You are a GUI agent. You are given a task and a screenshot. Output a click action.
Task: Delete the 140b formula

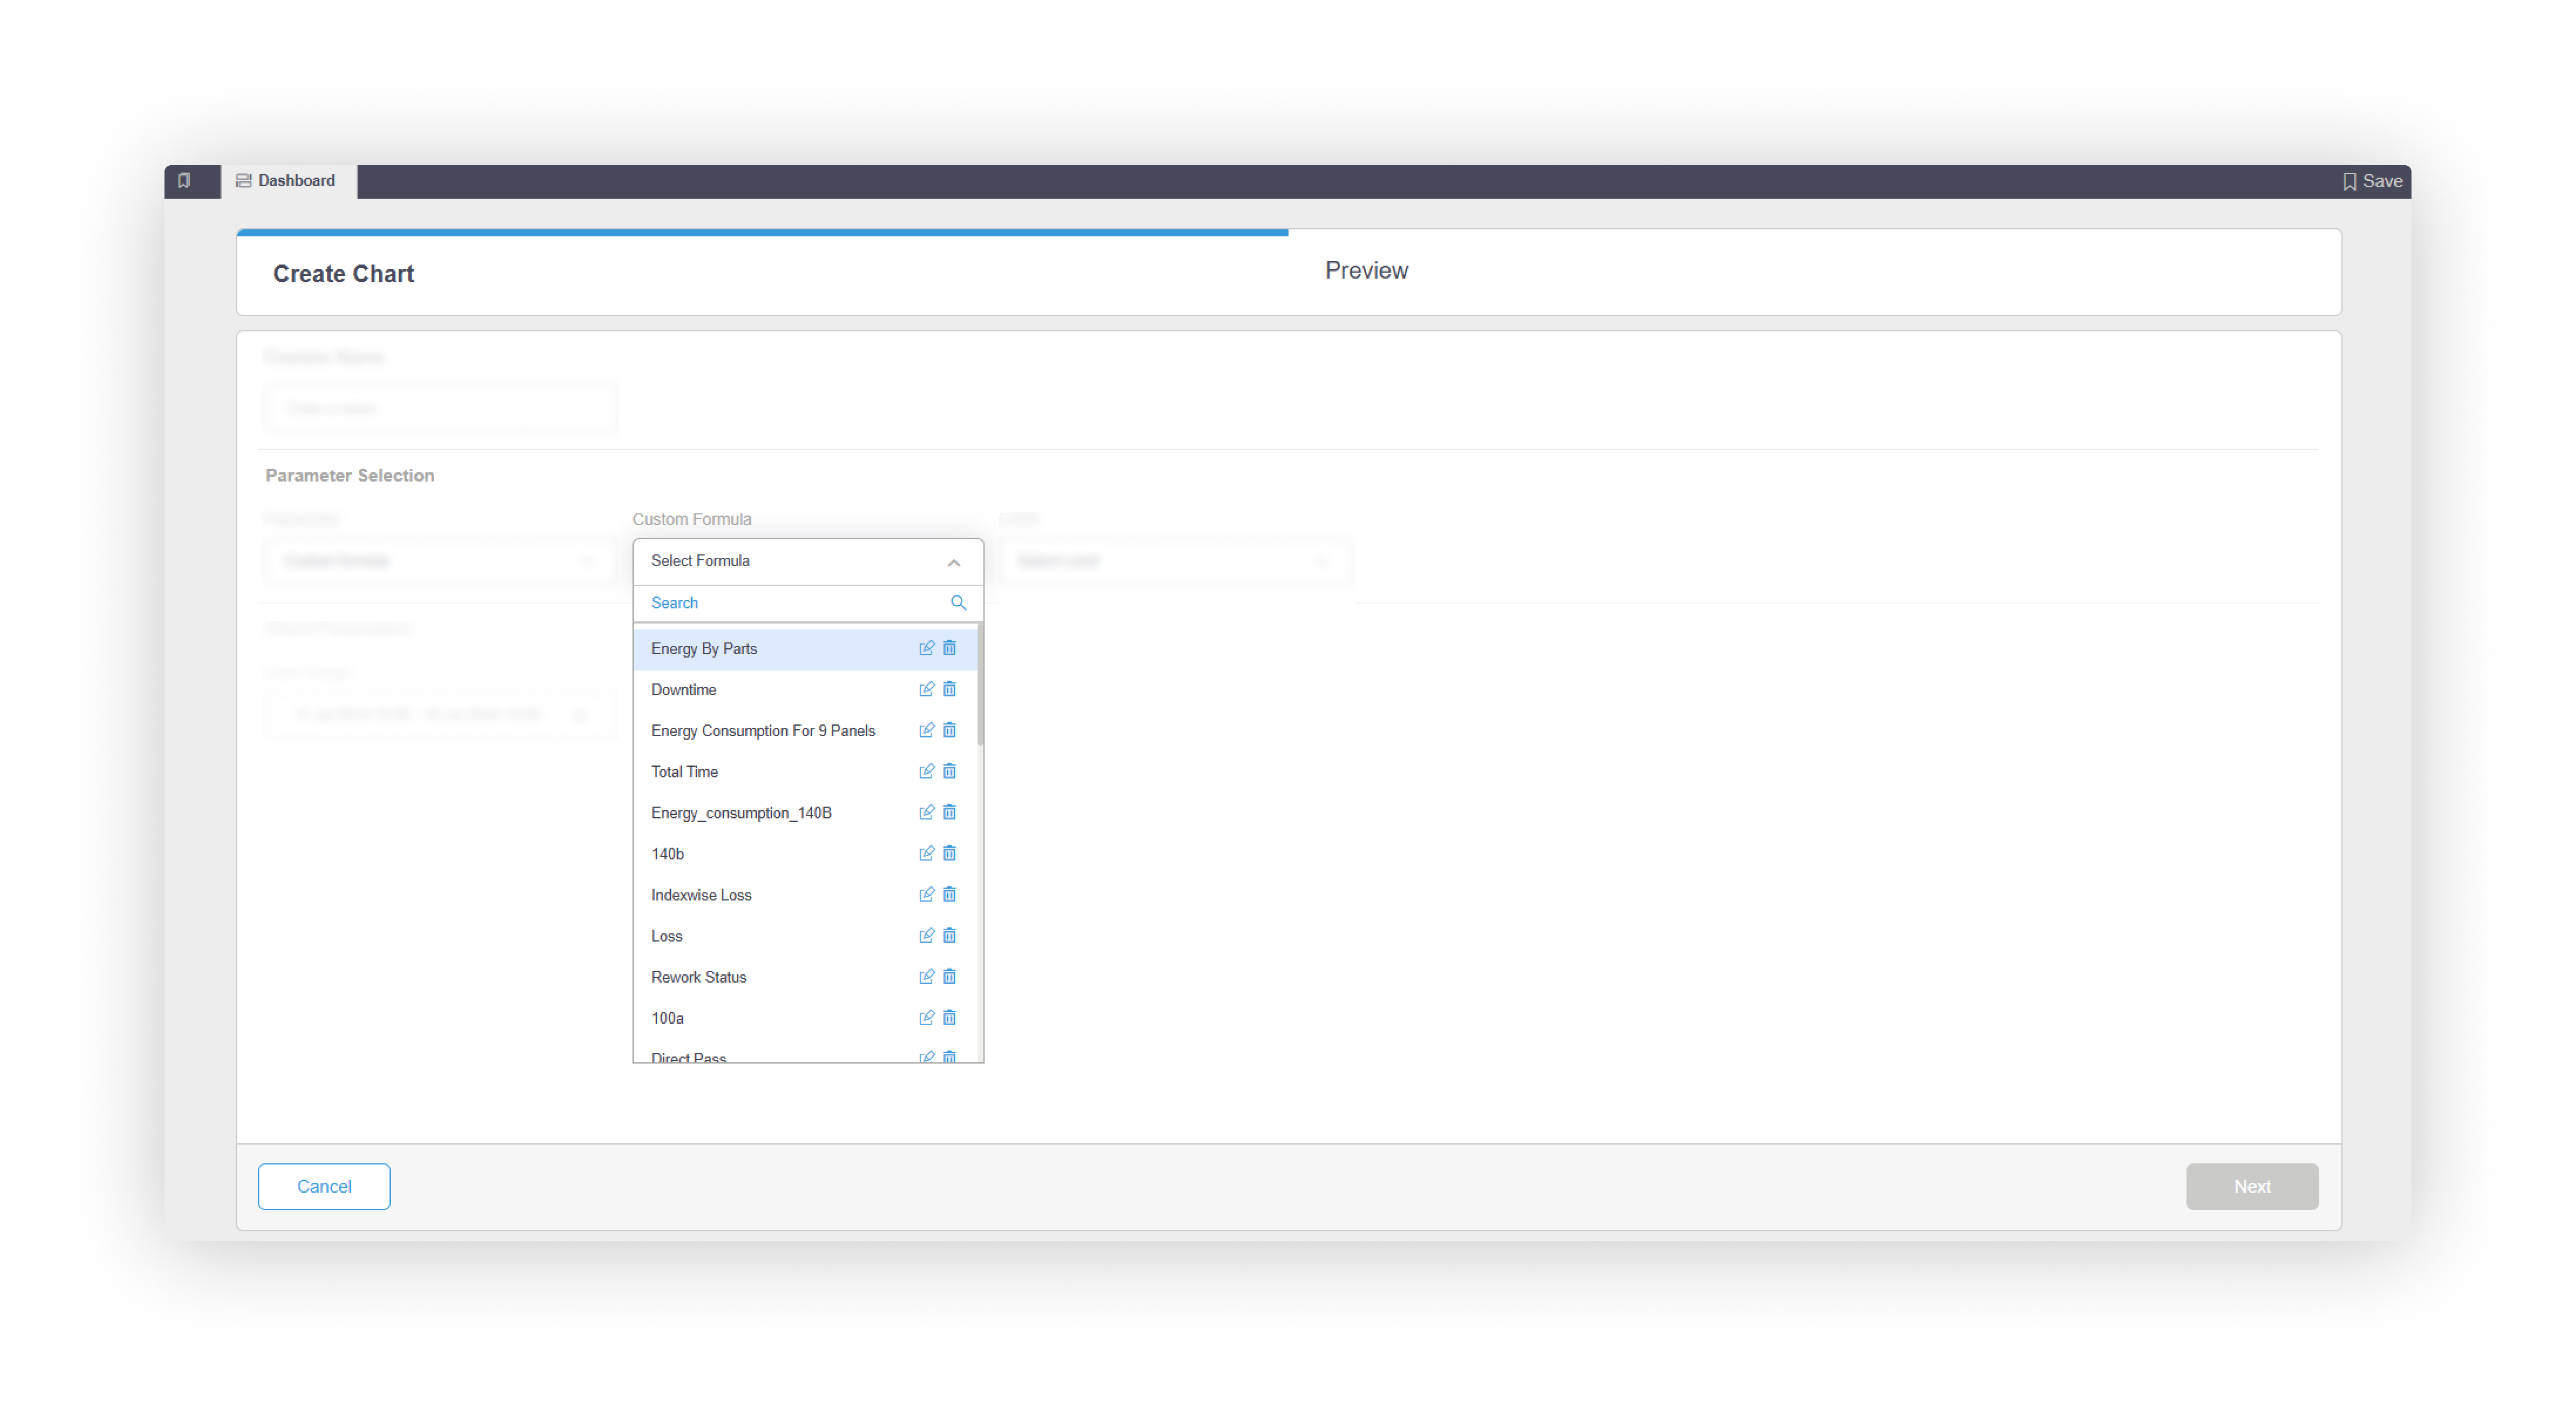(x=949, y=853)
